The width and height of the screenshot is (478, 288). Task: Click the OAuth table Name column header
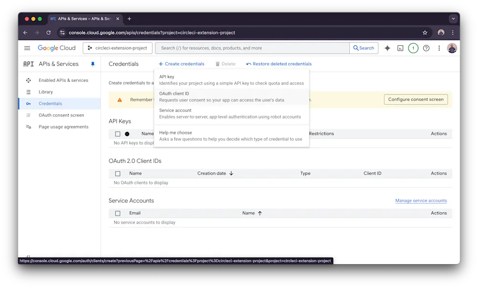coord(135,173)
